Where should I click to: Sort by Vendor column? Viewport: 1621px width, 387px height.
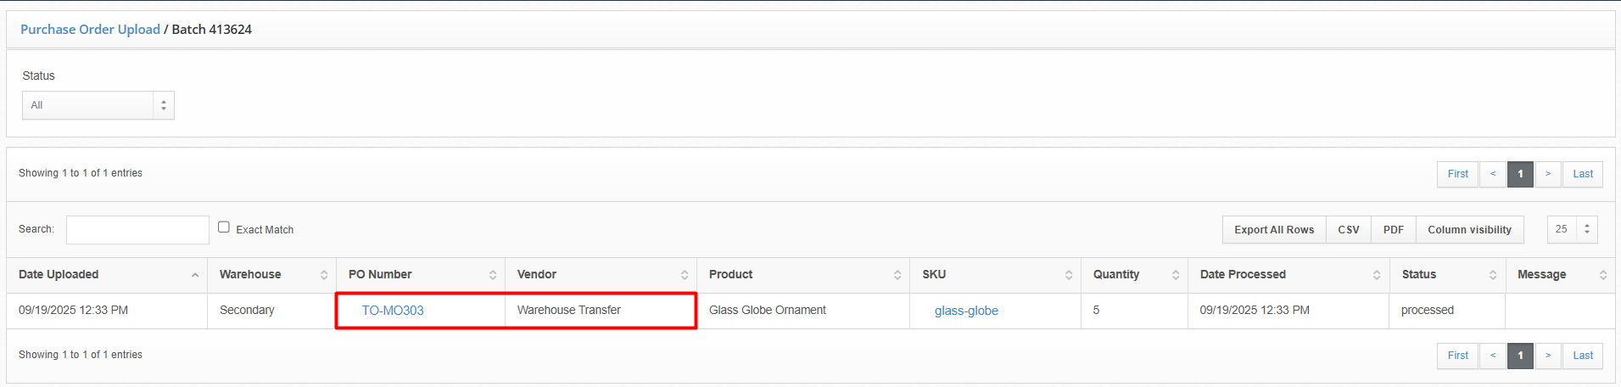click(x=601, y=275)
